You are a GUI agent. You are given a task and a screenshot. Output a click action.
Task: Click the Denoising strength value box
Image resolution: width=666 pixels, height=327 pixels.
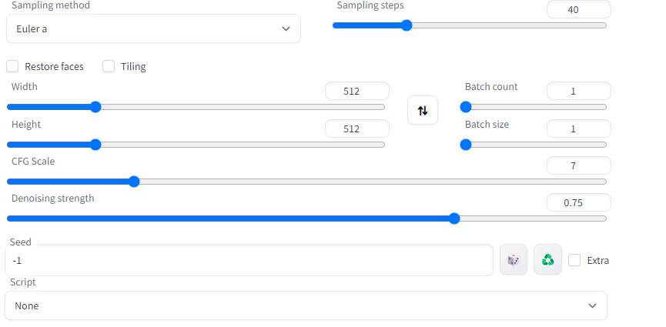click(x=578, y=202)
